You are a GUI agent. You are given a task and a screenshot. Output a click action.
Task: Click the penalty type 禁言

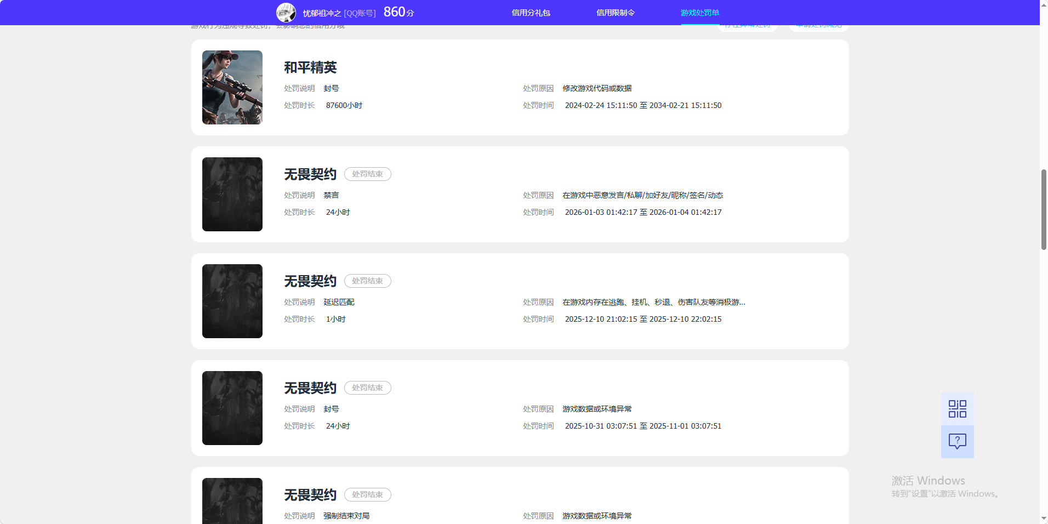point(331,195)
